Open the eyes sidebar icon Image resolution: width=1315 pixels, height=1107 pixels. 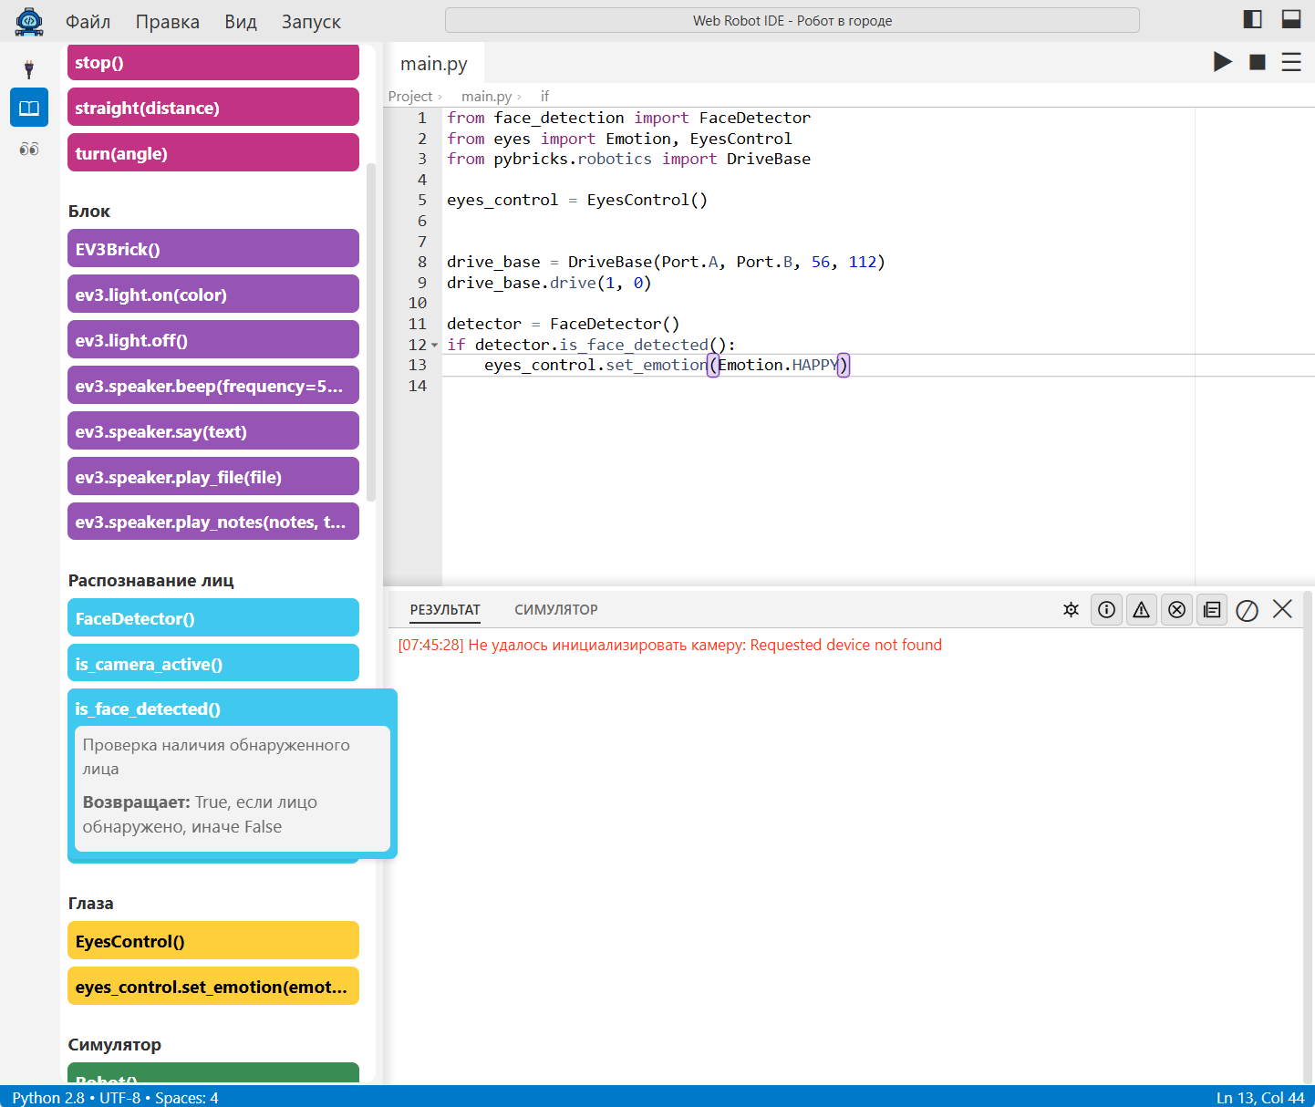tap(29, 149)
